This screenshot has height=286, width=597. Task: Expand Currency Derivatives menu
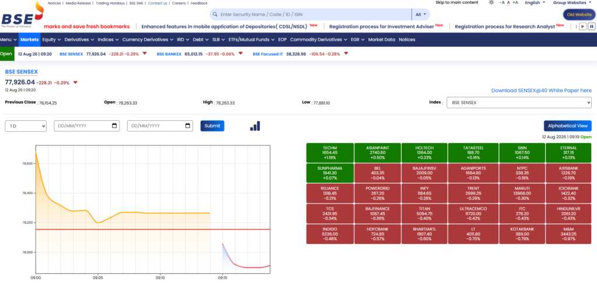point(148,40)
